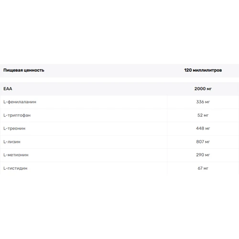Select the '120 миллилитров' column header
This screenshot has width=239, height=239.
coord(203,70)
